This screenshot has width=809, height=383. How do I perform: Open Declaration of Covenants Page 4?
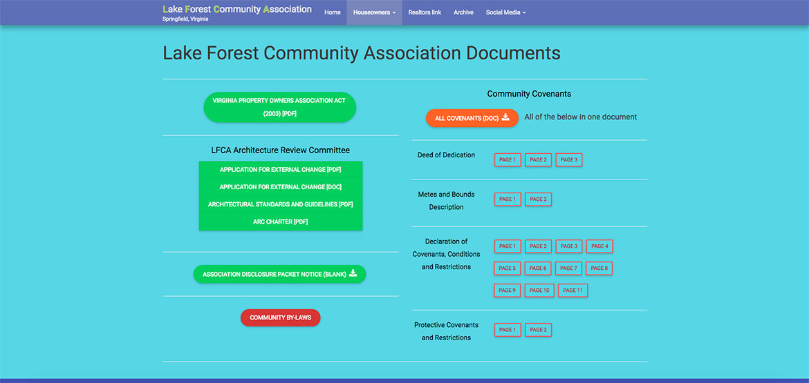599,246
